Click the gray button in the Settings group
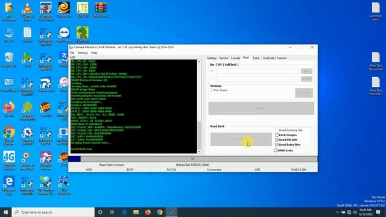 click(304, 93)
